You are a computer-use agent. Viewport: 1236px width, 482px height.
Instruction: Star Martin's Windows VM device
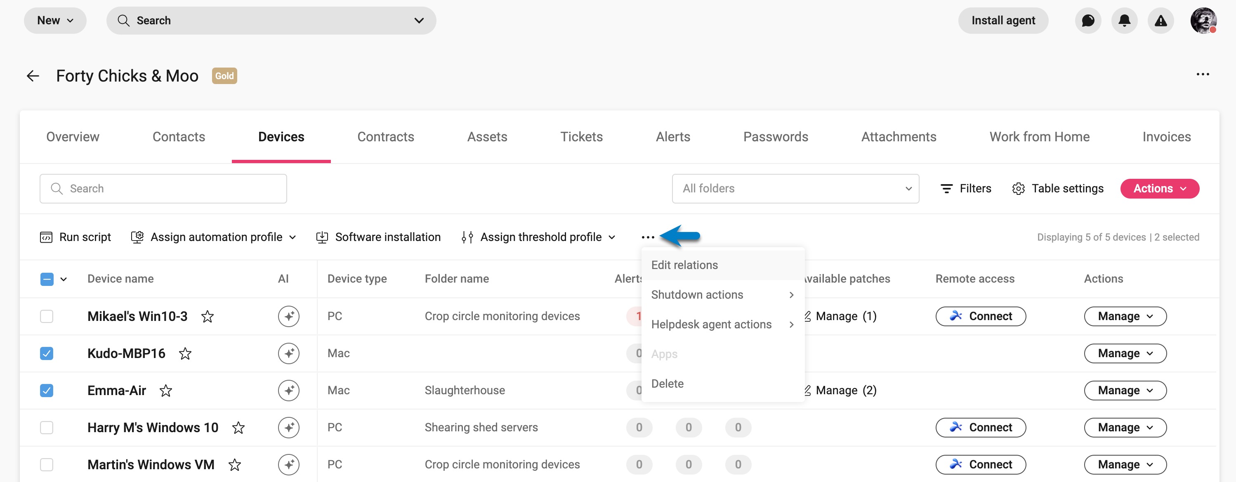click(x=234, y=465)
